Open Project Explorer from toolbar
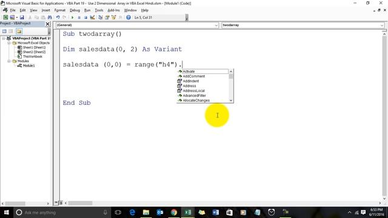This screenshot has width=388, height=218. coord(101,18)
